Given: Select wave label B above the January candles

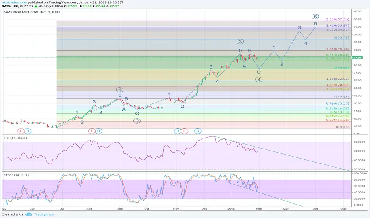Looking at the screenshot, I should pyautogui.click(x=250, y=50).
